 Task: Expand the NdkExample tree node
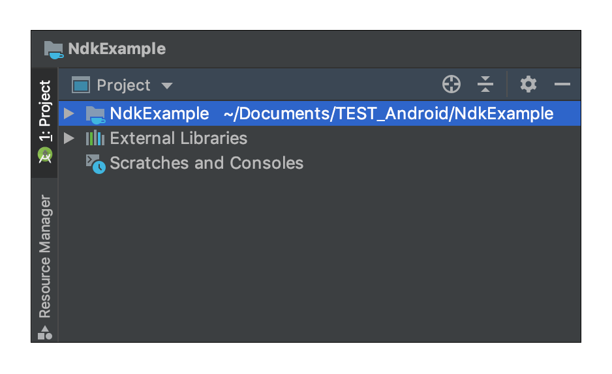click(x=69, y=113)
